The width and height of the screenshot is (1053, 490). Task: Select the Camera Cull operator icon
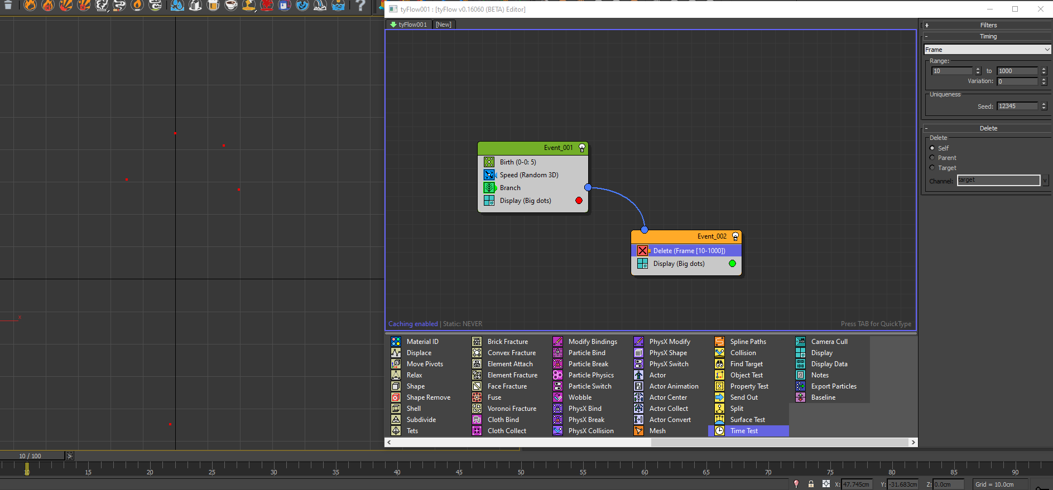(x=801, y=342)
